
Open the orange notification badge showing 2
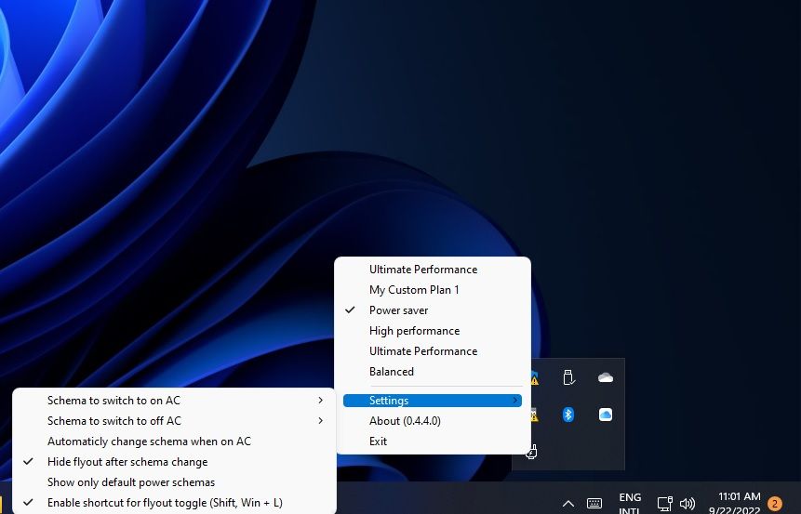click(x=774, y=504)
